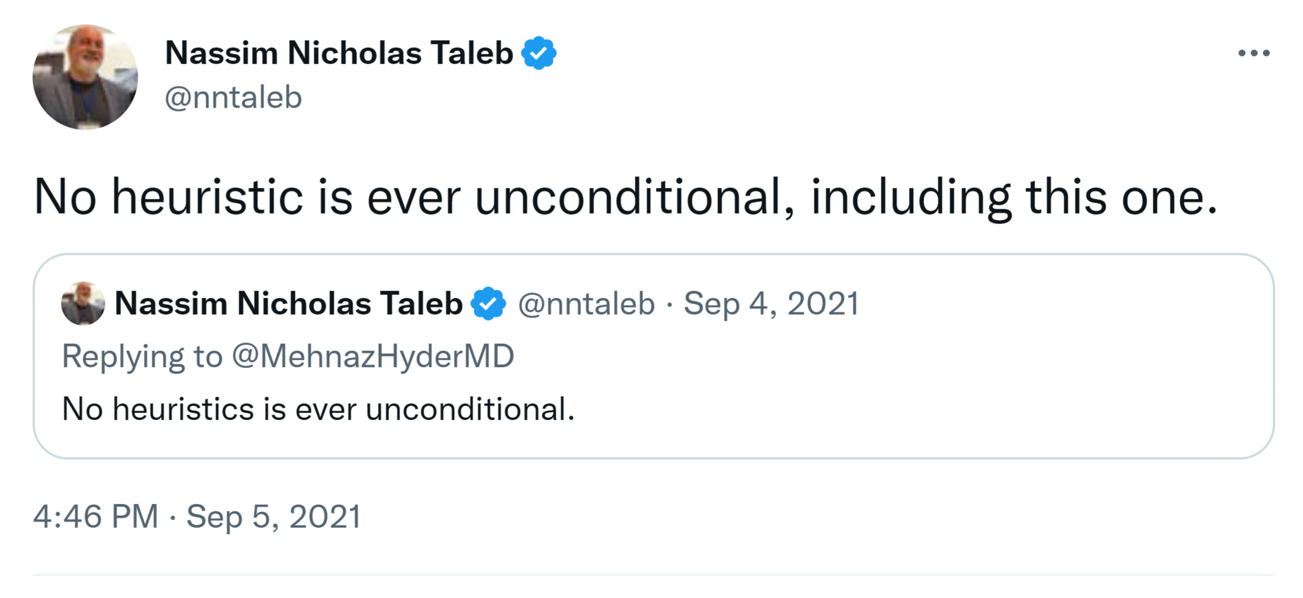The width and height of the screenshot is (1303, 598).
Task: Click the word "heuristic" in the main tweet
Action: (x=207, y=197)
